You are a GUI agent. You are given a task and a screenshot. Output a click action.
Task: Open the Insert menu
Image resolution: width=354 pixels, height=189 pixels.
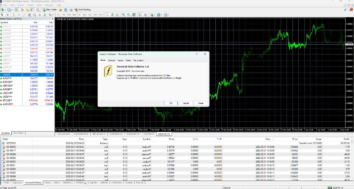[21, 5]
